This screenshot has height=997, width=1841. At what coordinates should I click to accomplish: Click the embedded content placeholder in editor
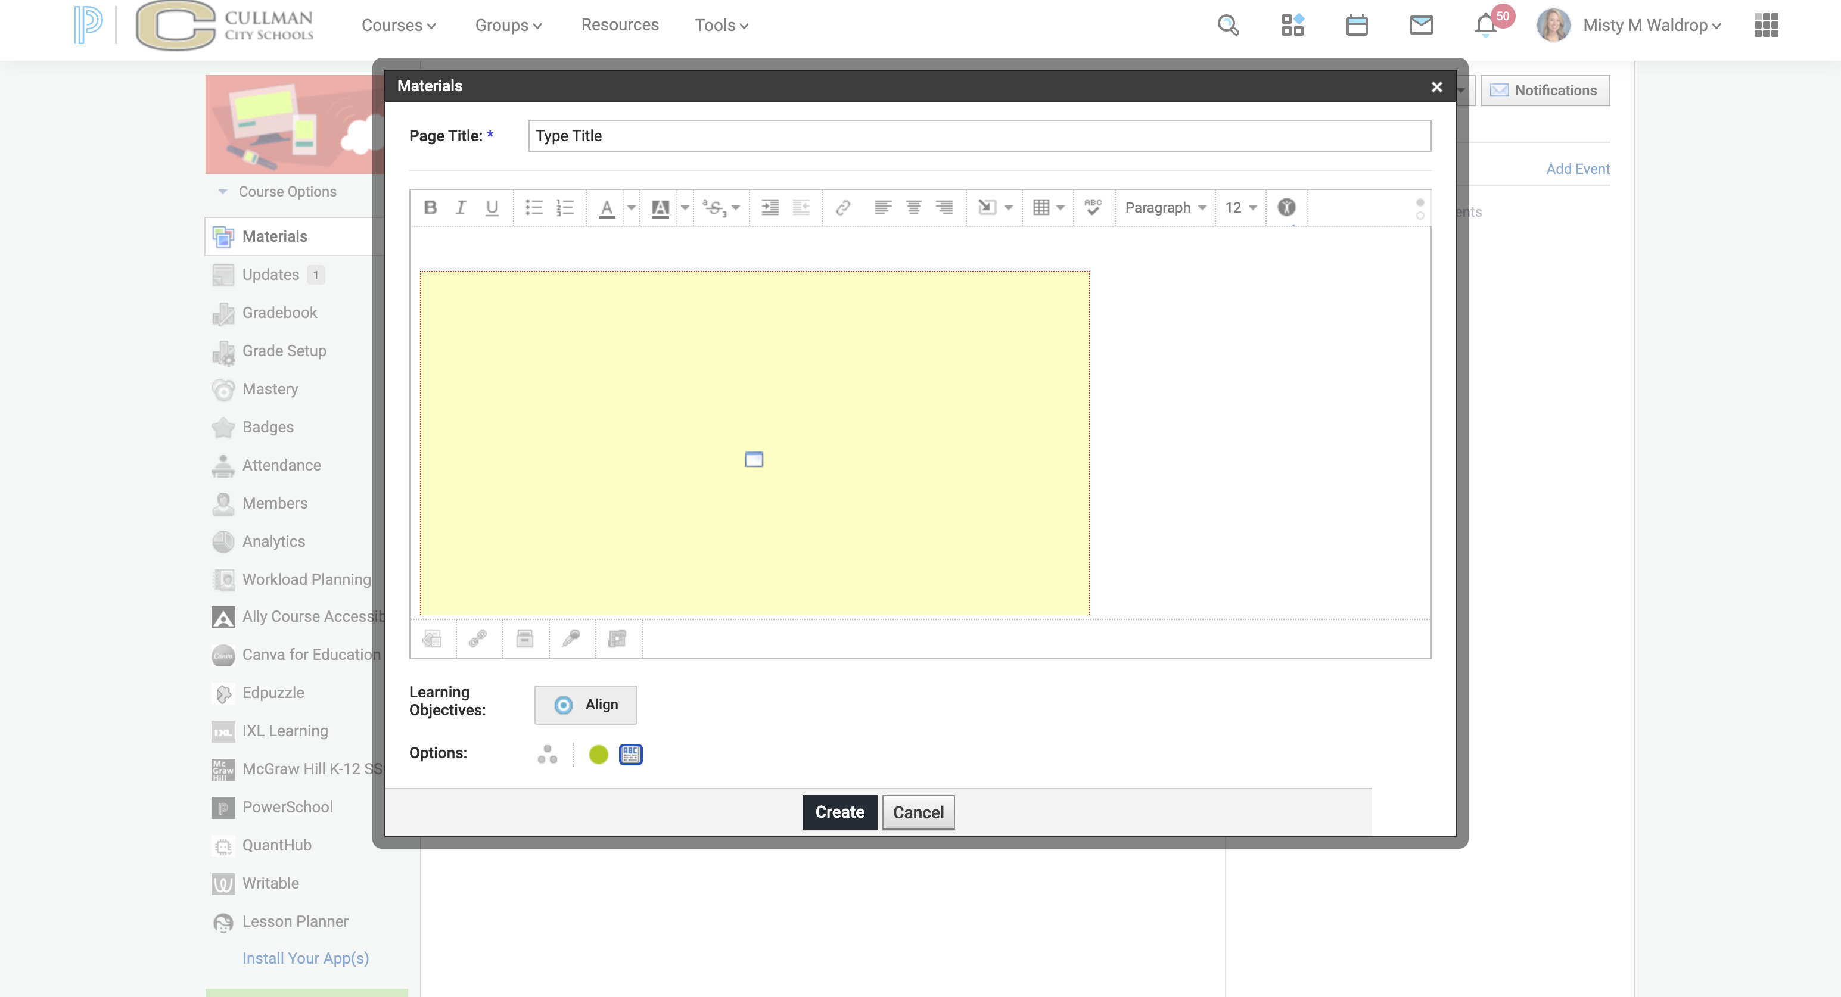point(755,443)
